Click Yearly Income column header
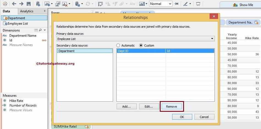The image size is (261, 129). click(x=232, y=36)
